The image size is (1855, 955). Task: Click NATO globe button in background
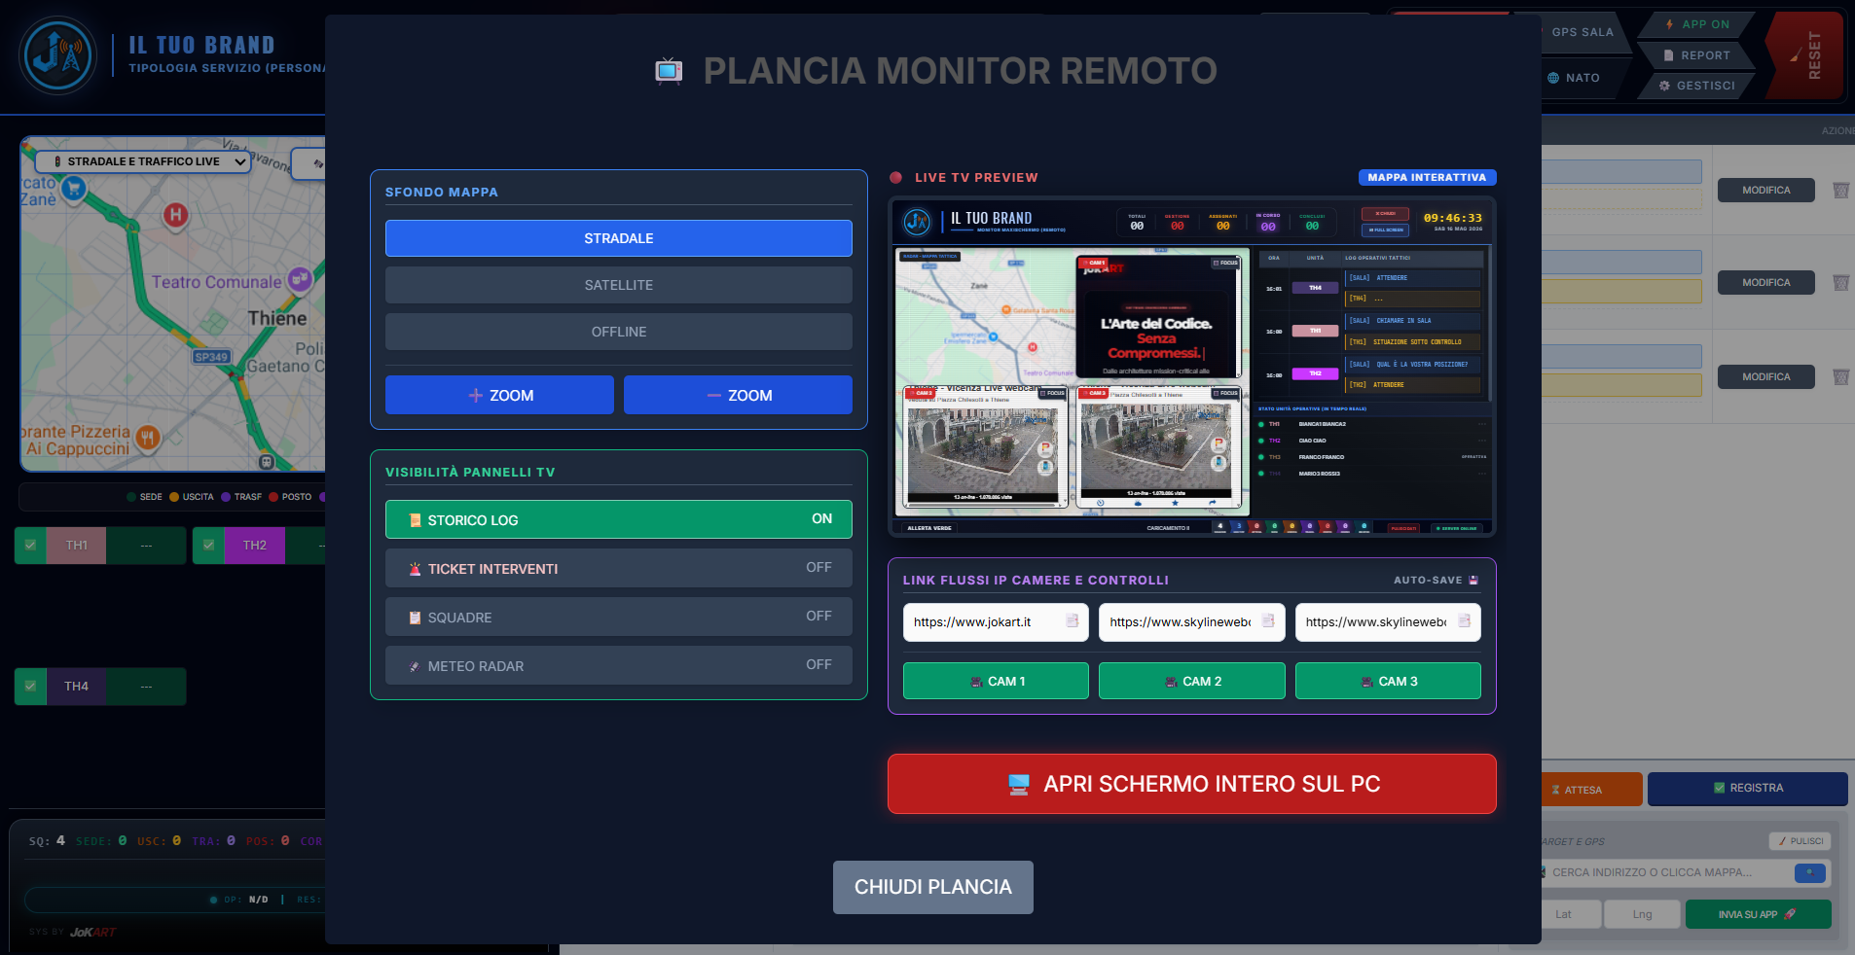pyautogui.click(x=1575, y=78)
